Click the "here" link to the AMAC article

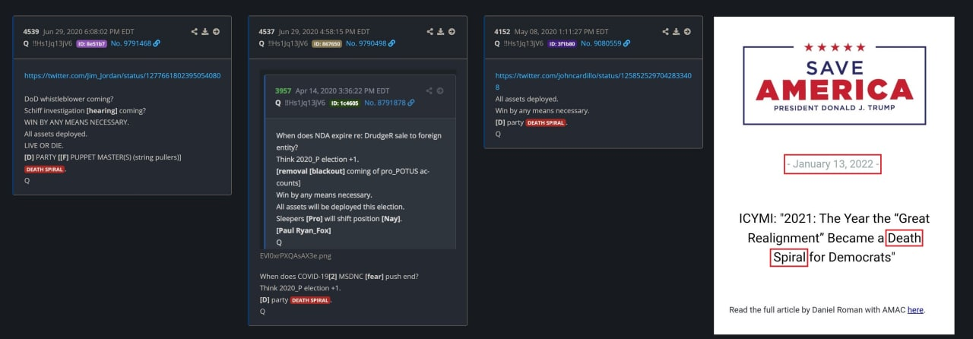pos(915,310)
